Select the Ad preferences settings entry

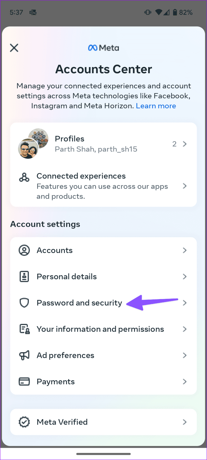click(x=65, y=355)
